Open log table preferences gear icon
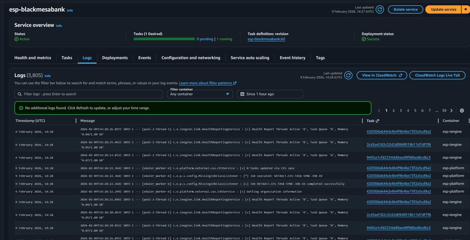The width and height of the screenshot is (470, 240). click(462, 111)
